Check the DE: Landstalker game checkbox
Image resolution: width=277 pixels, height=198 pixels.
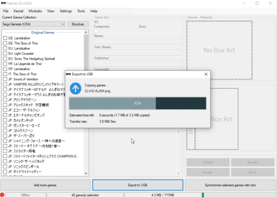coord(5,38)
